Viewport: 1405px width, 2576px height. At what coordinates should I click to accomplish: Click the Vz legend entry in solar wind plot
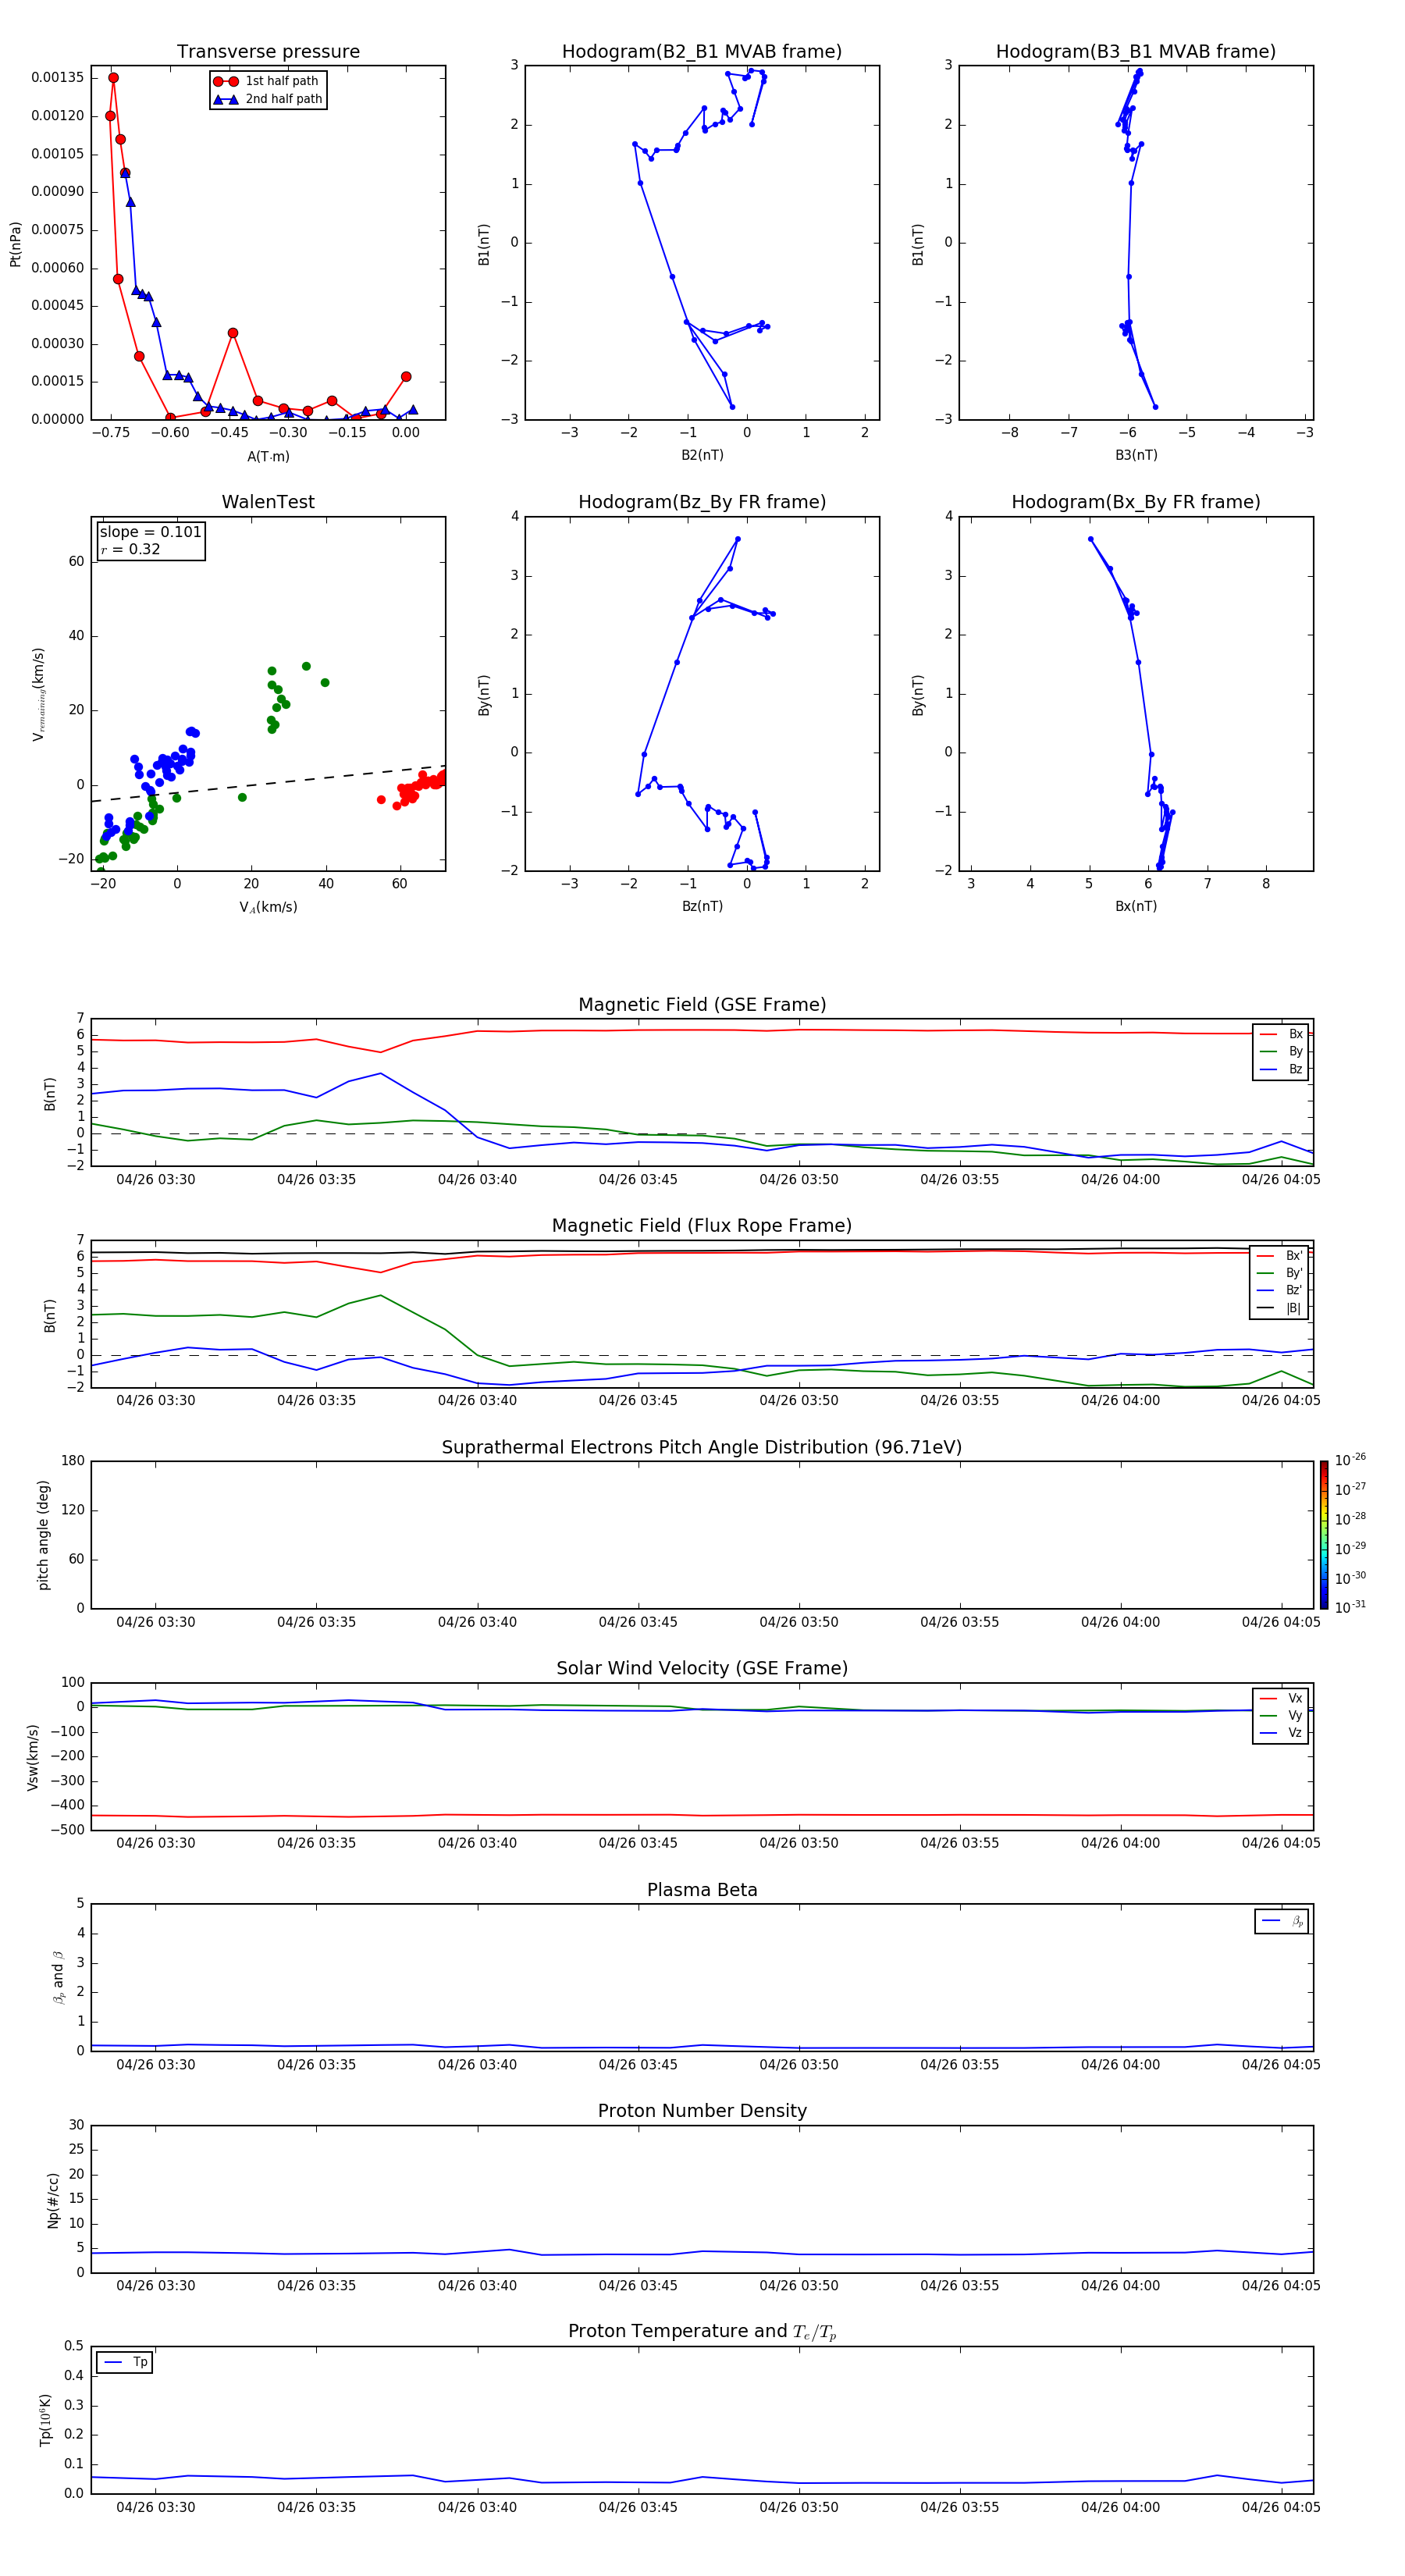1281,1733
